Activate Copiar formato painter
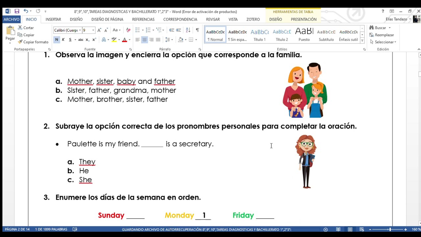421x237 pixels. pos(33,42)
